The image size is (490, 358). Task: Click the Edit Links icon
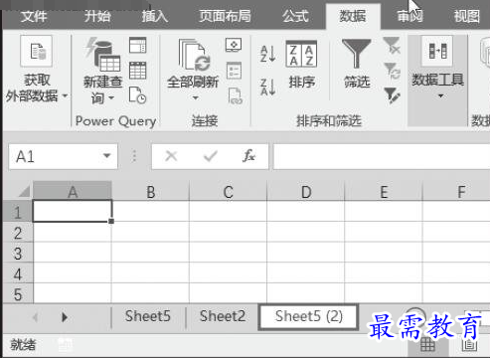[x=235, y=95]
